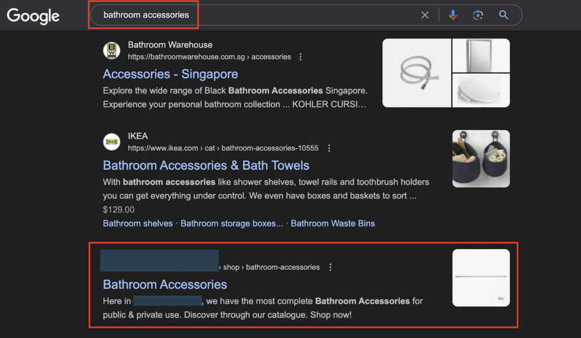Open the third result's white thumbnail

click(x=481, y=278)
